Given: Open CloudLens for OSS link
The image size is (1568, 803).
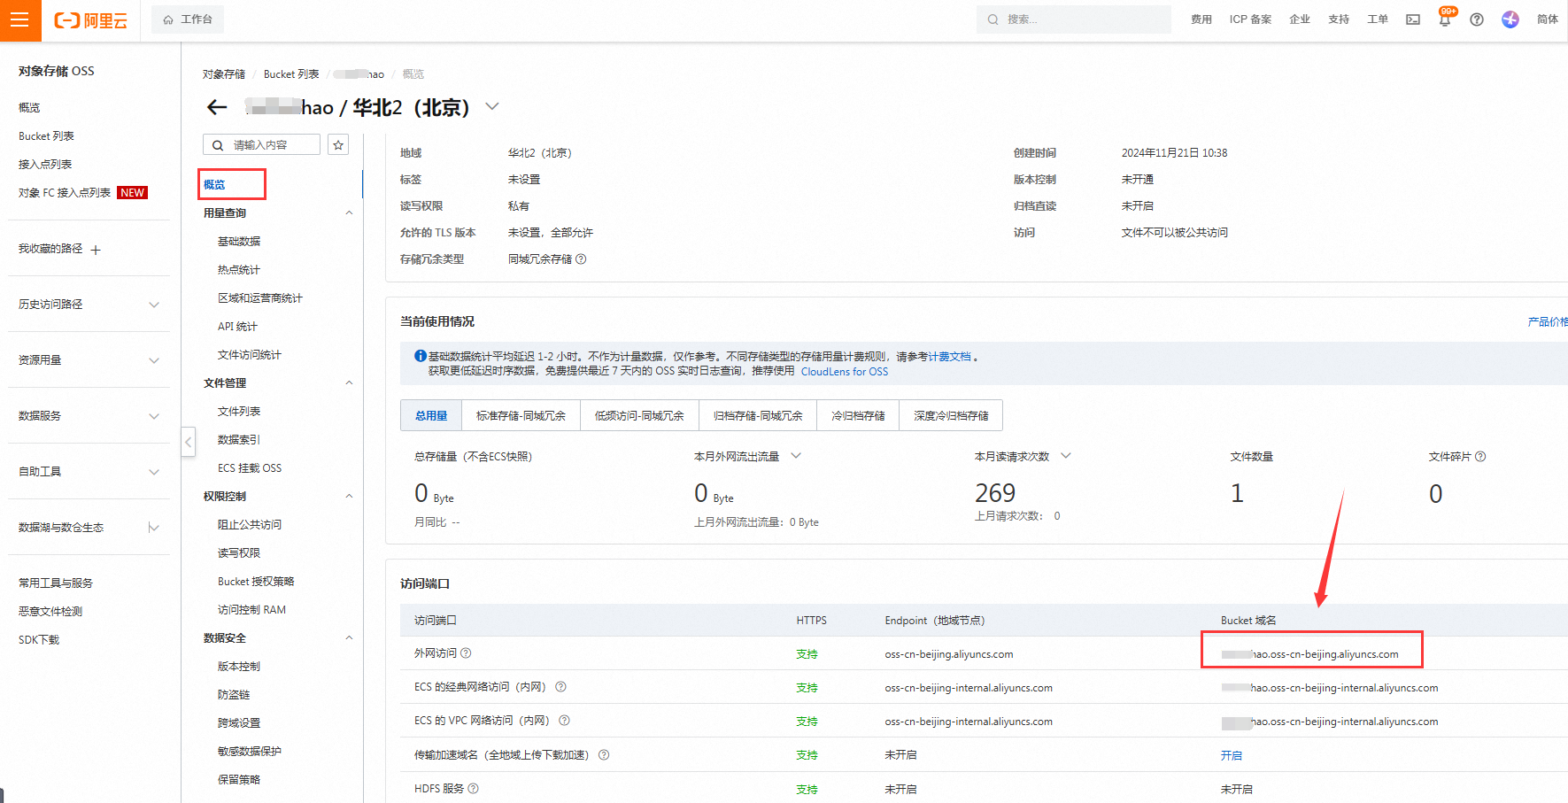Looking at the screenshot, I should click(x=845, y=372).
